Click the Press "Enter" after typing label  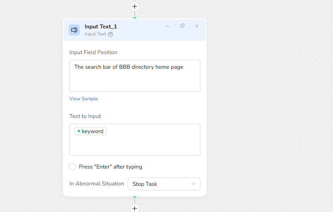point(110,167)
